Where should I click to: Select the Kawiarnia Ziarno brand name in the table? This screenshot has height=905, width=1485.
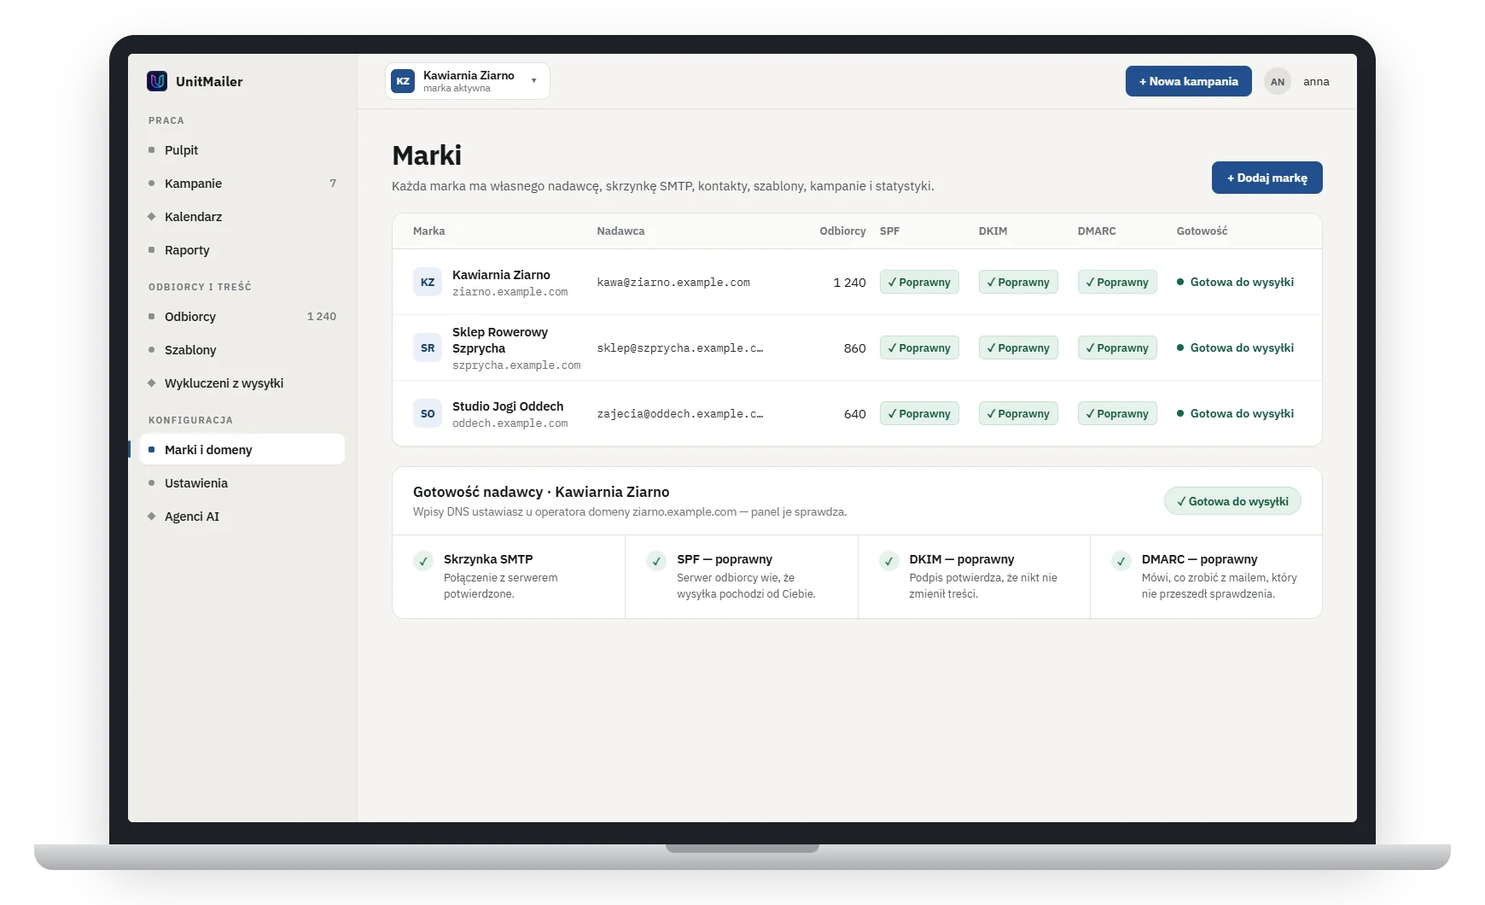point(501,275)
